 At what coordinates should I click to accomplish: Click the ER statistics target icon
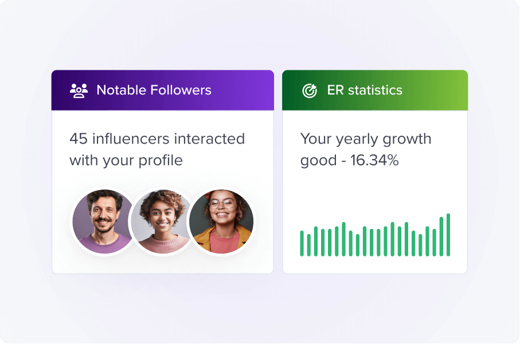tap(309, 90)
